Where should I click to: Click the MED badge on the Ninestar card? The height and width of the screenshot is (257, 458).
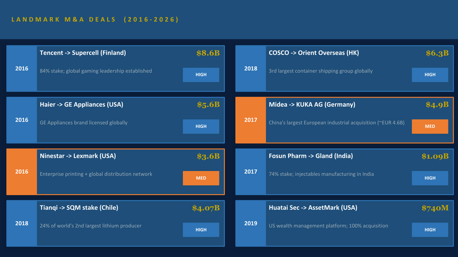click(201, 178)
